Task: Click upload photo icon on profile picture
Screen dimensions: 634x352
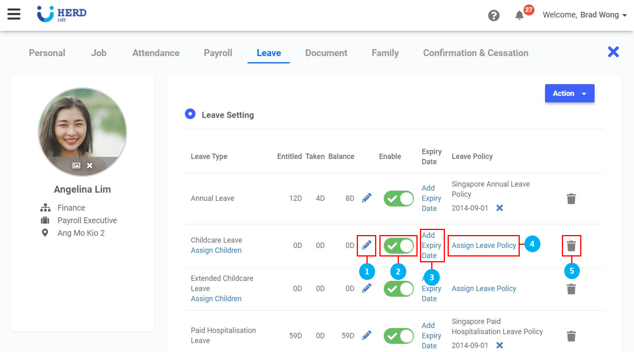Action: 76,166
